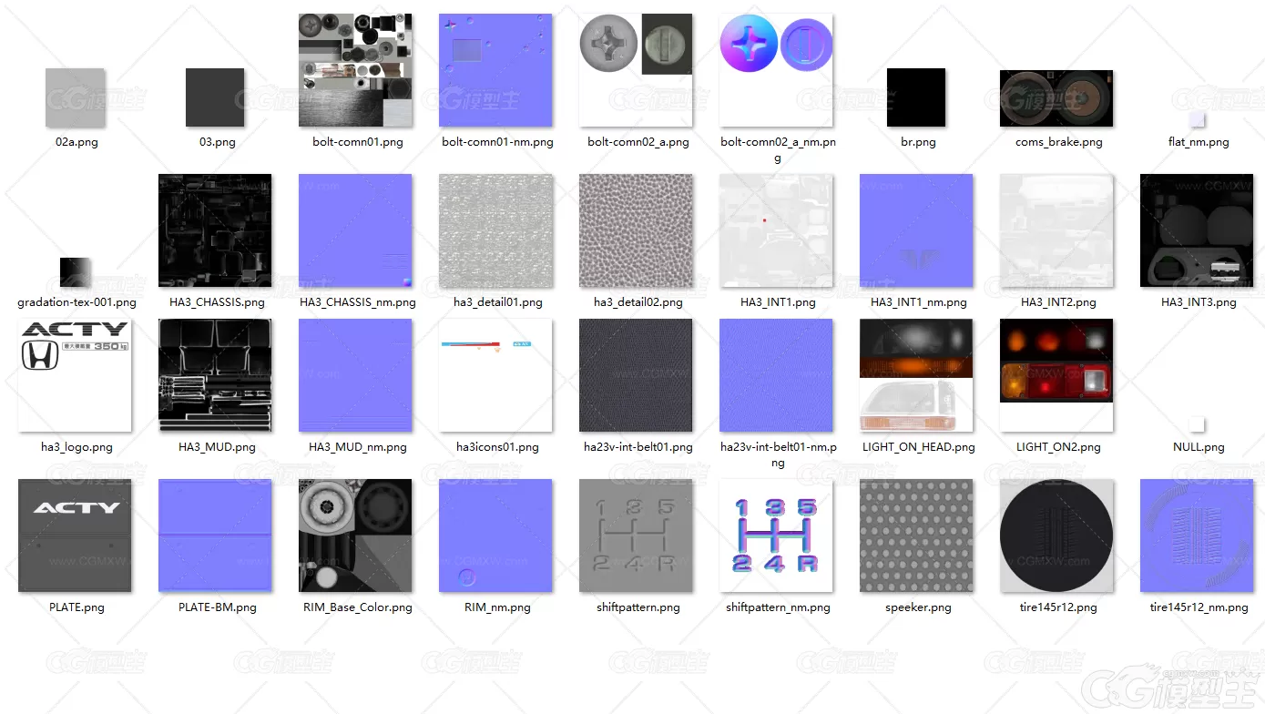The image size is (1265, 714).
Task: Select the small flat_nm.png thumbnail
Action: coord(1198,119)
